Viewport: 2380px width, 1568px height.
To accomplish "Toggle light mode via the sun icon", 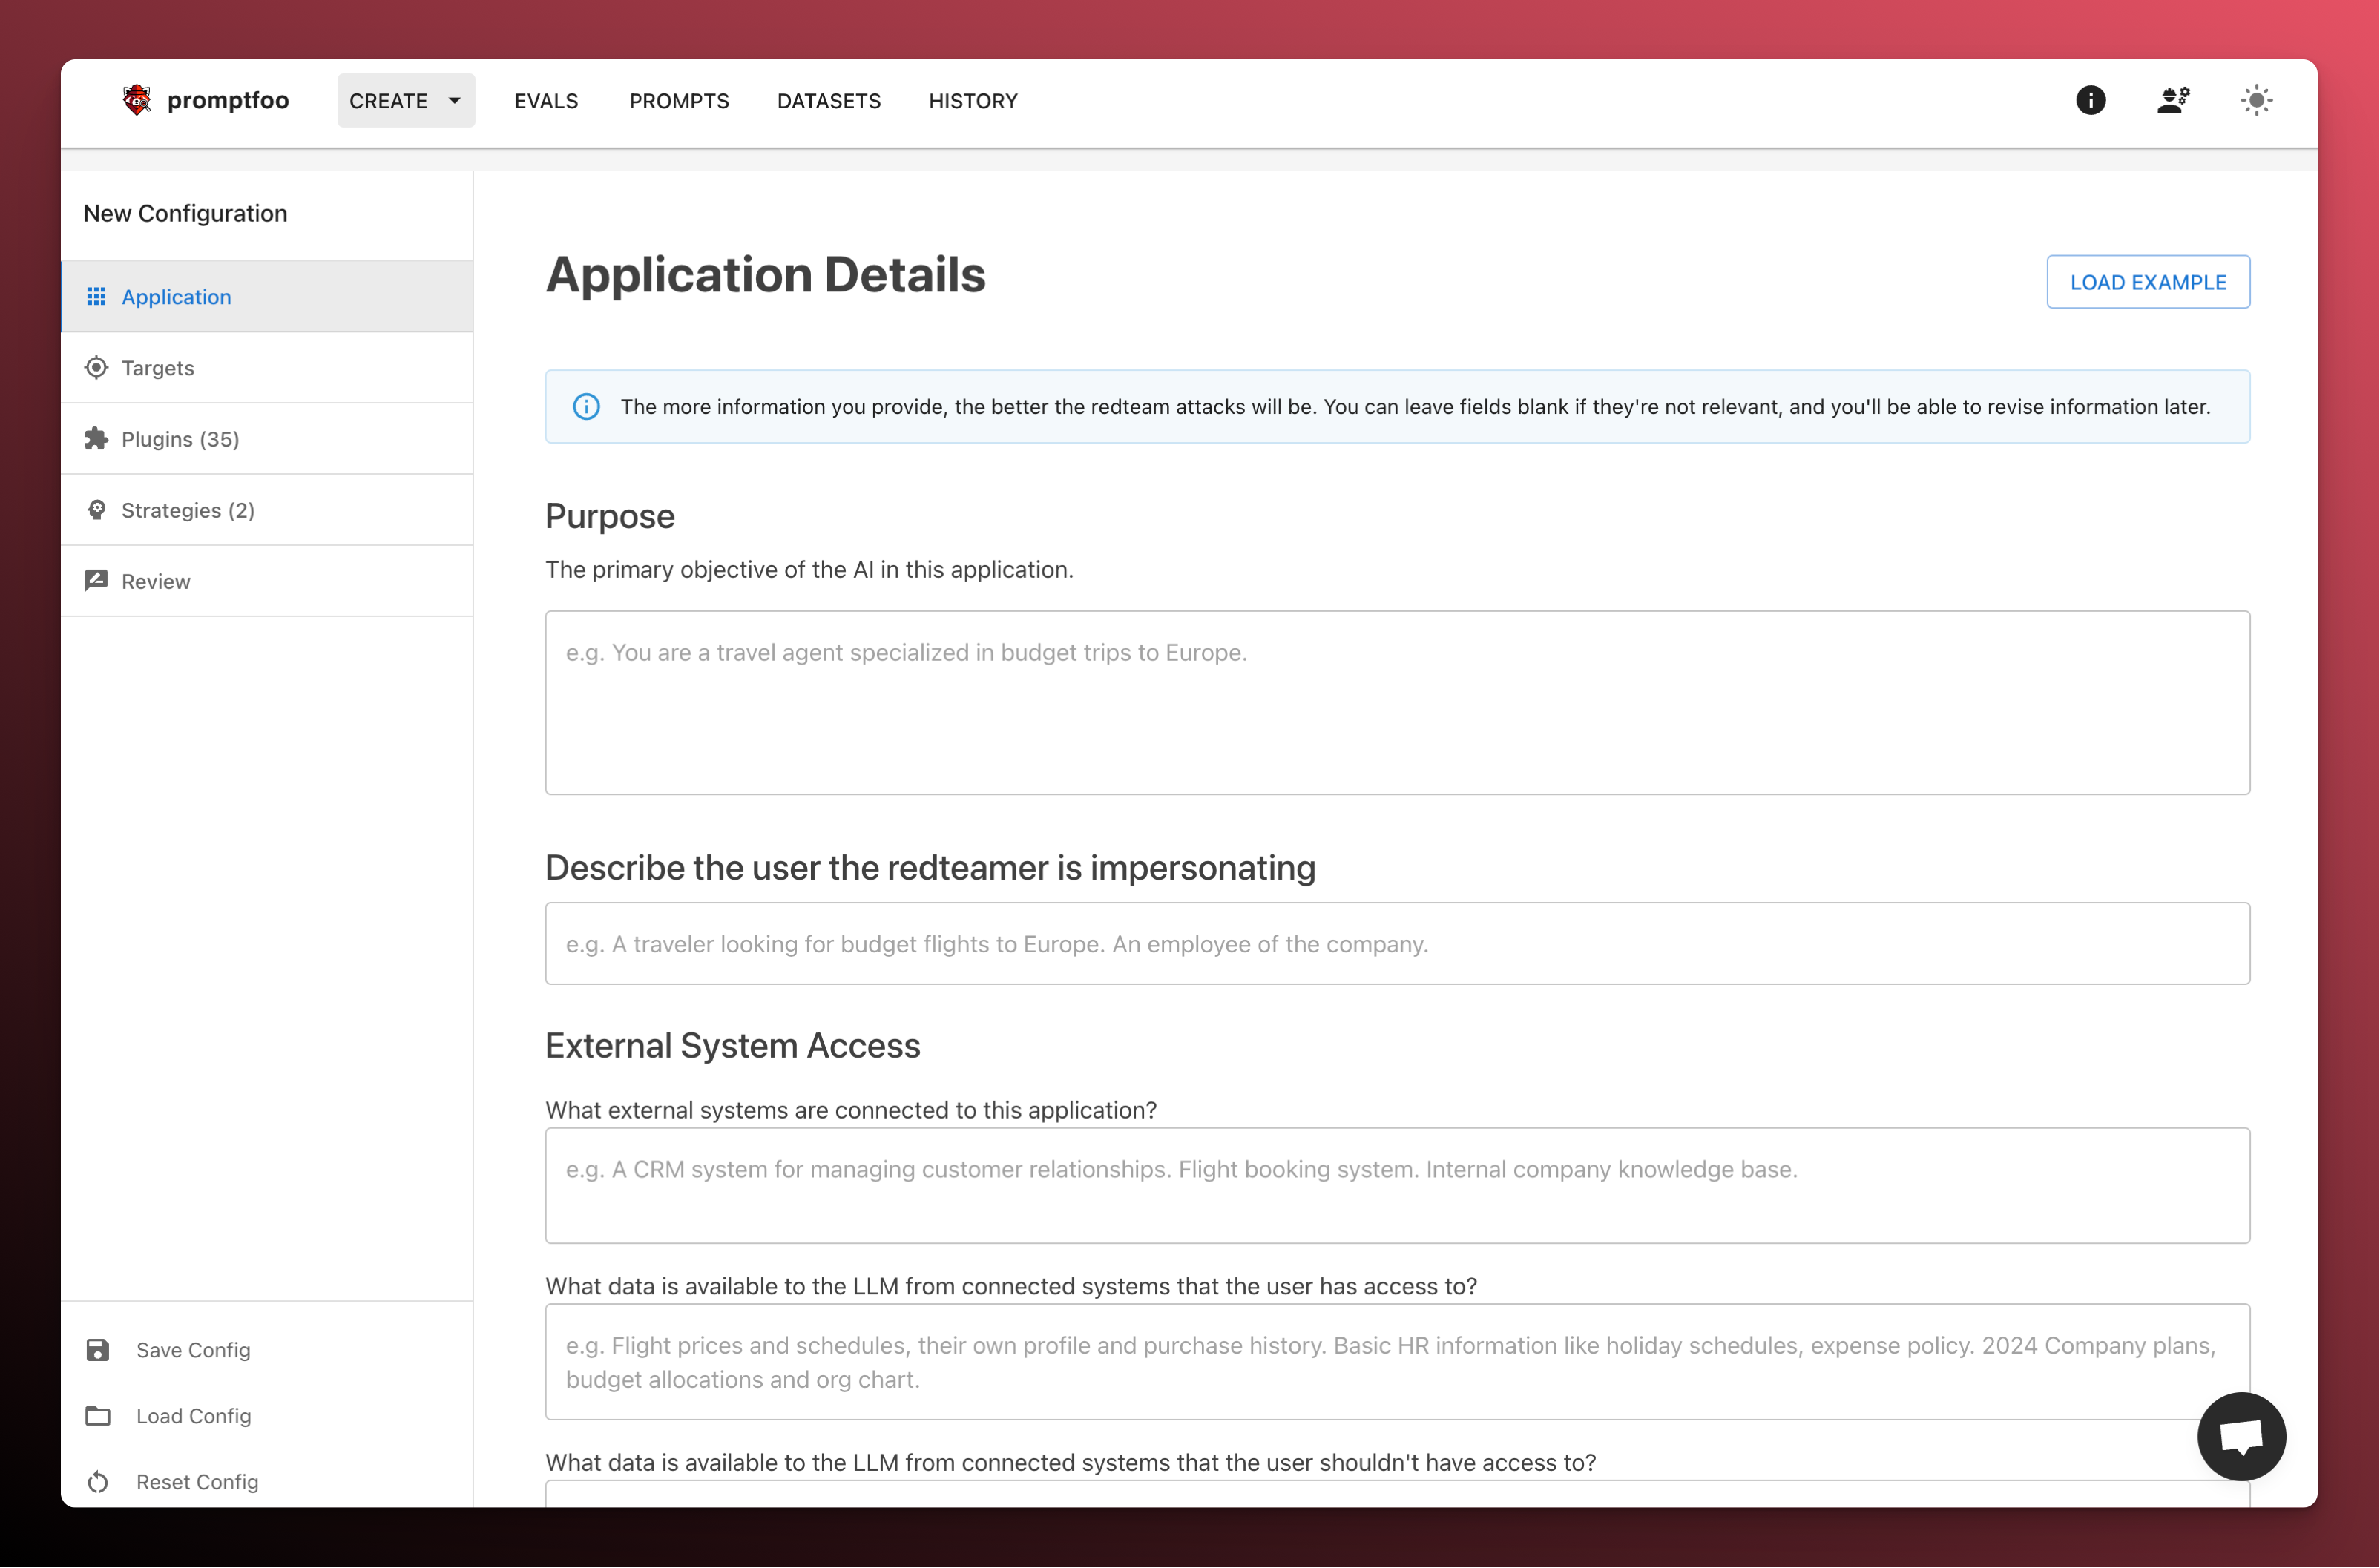I will [2257, 100].
